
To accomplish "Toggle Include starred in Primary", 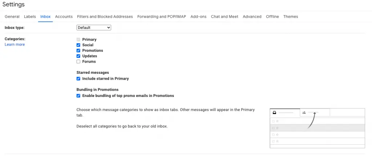I will [x=78, y=78].
